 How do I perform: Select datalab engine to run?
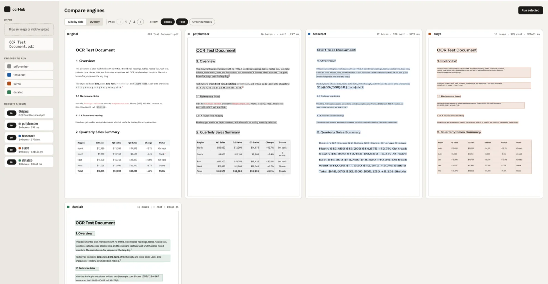click(29, 92)
